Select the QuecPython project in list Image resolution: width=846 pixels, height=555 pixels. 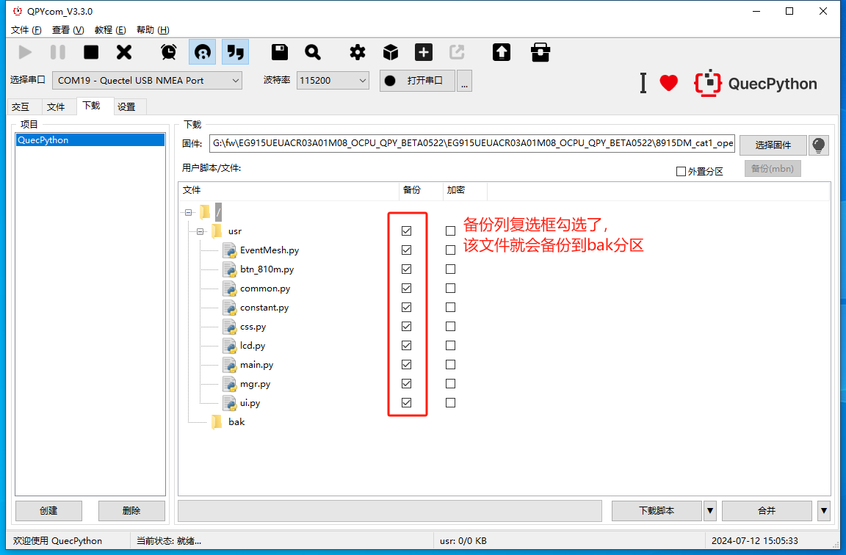[x=90, y=140]
